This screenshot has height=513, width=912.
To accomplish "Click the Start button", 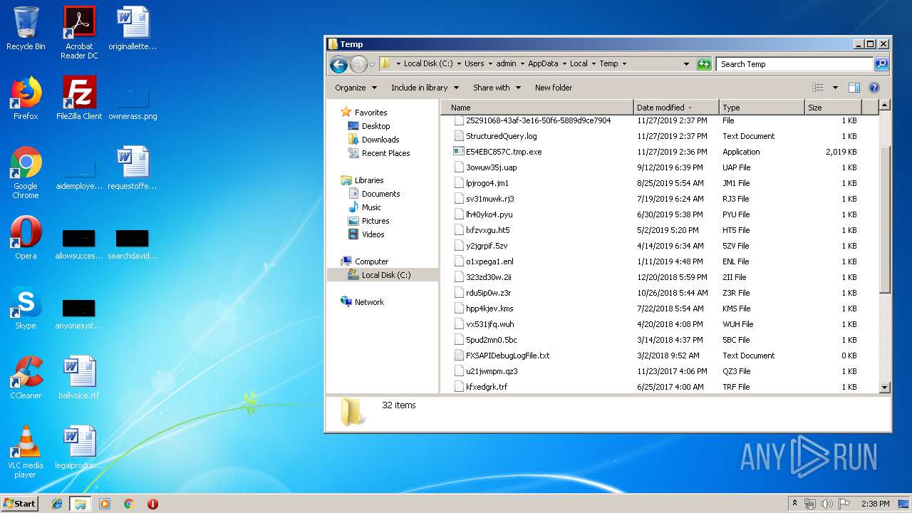I will tap(19, 504).
